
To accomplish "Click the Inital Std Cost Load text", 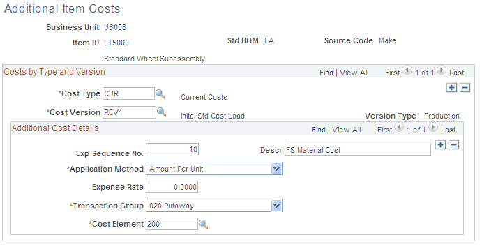I will [213, 116].
